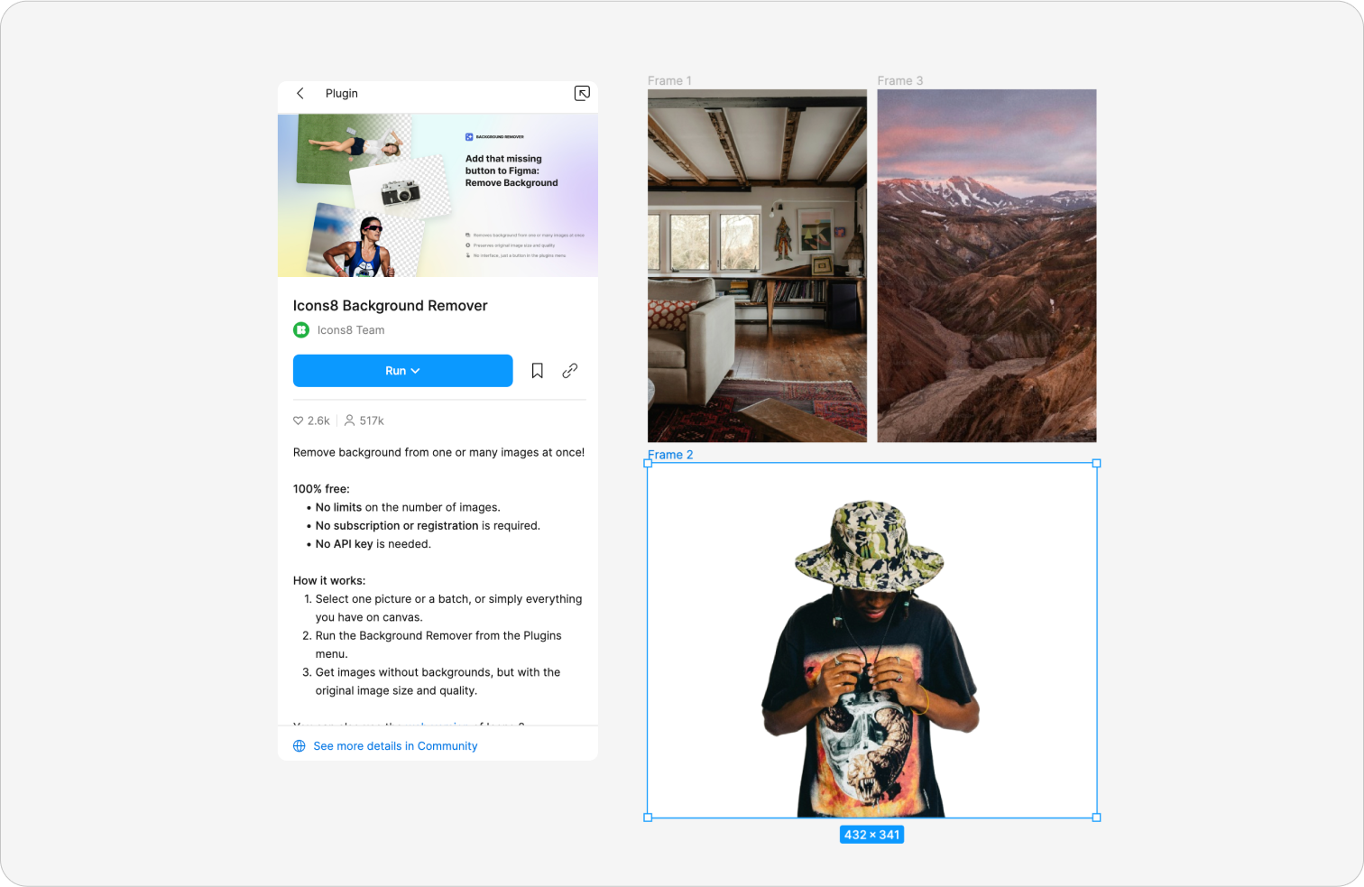Click the top-left selection handle of Frame 2
1364x887 pixels.
click(x=649, y=463)
